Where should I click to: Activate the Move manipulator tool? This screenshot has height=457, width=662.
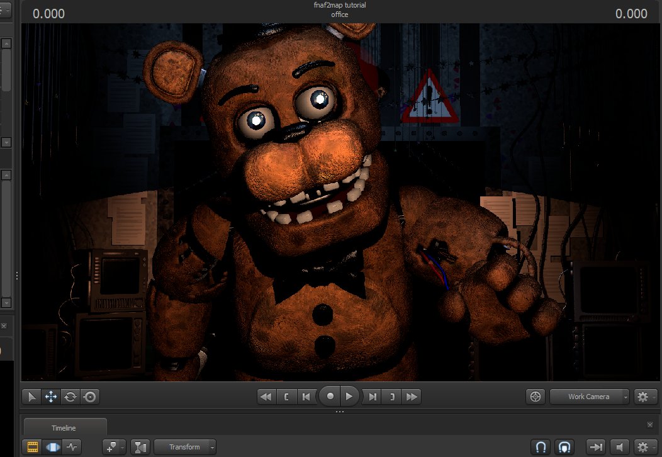pos(51,397)
